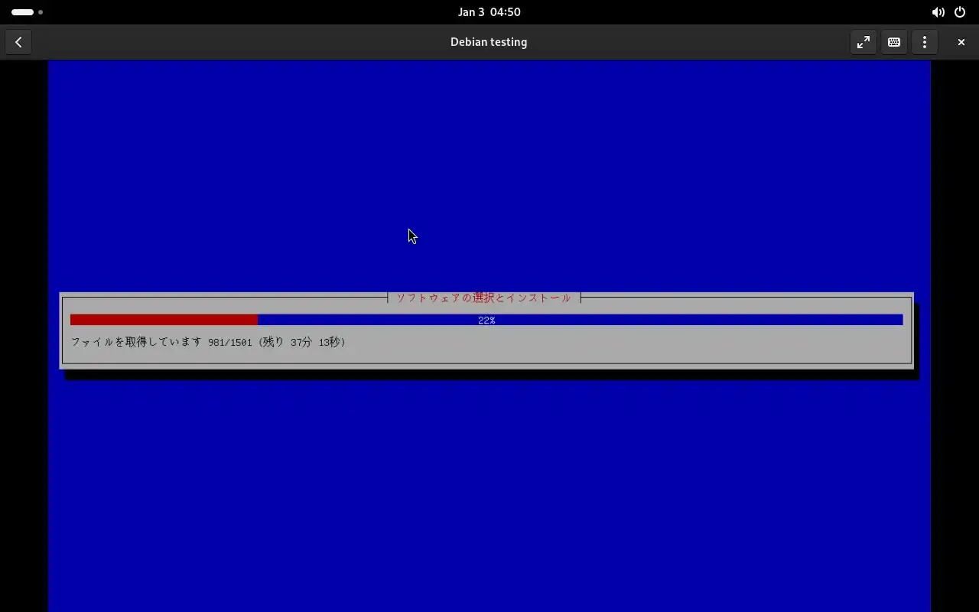Click the 22% installation progress bar

coord(486,320)
